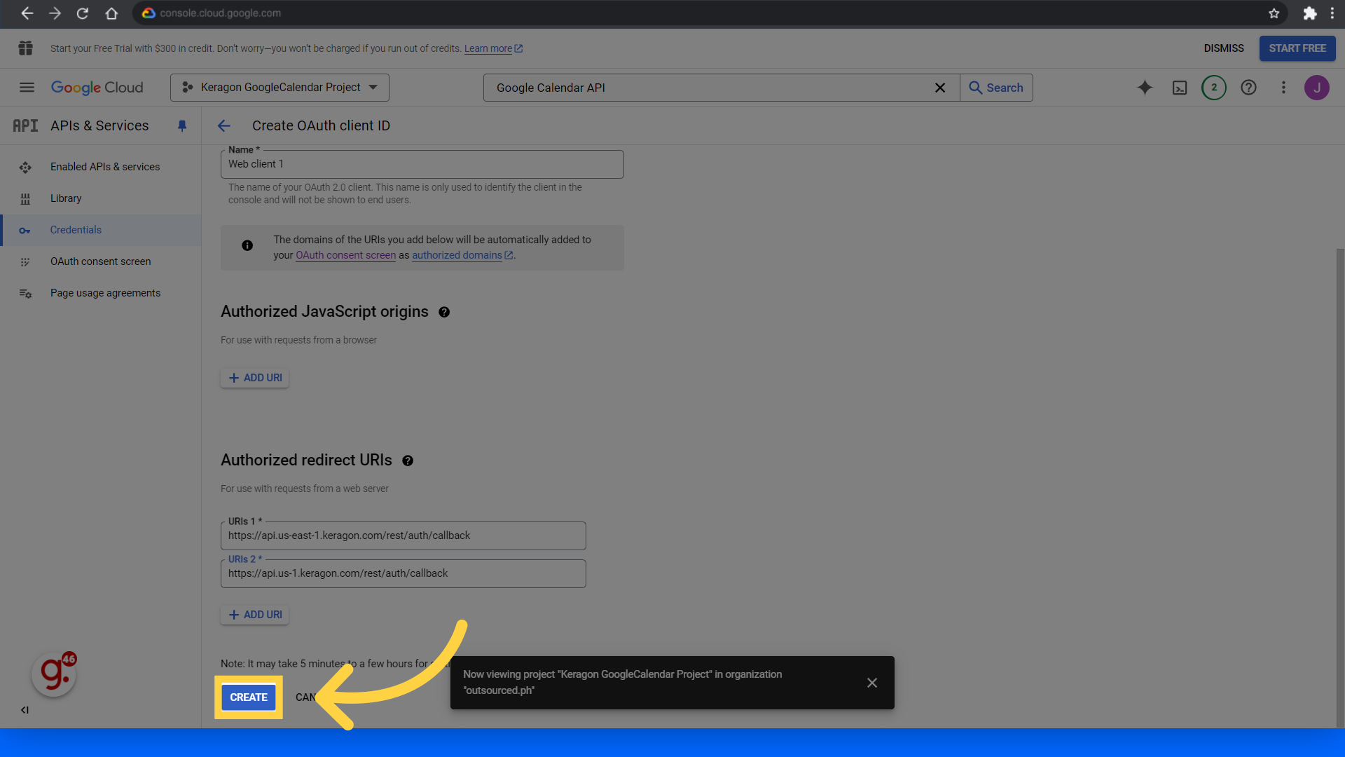Open the help question mark menu

click(1248, 88)
